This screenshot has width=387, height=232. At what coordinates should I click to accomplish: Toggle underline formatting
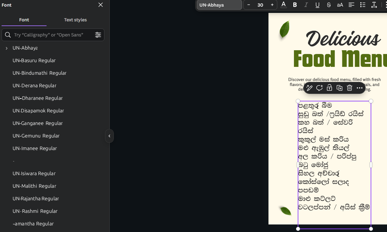318,5
